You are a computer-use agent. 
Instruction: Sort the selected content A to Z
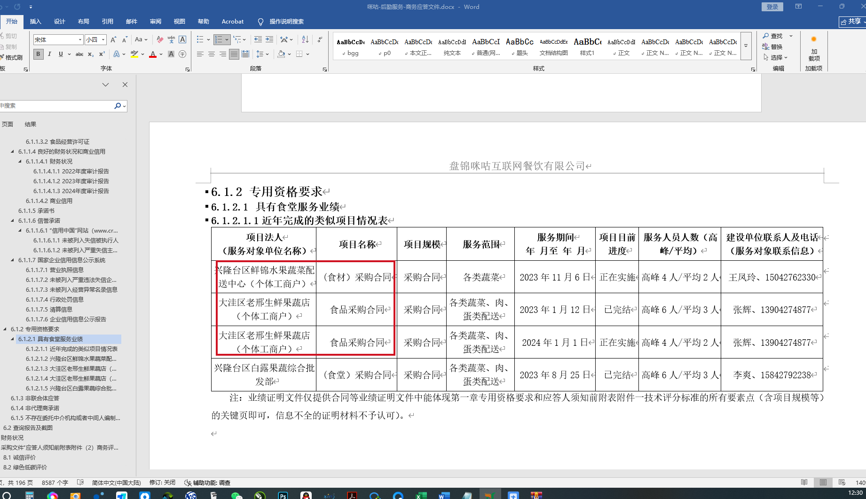(305, 40)
